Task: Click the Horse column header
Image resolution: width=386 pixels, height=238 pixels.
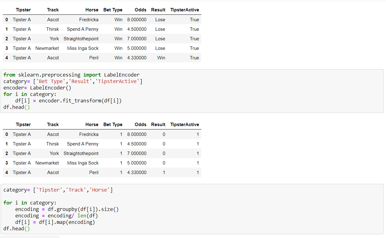Action: pyautogui.click(x=92, y=10)
